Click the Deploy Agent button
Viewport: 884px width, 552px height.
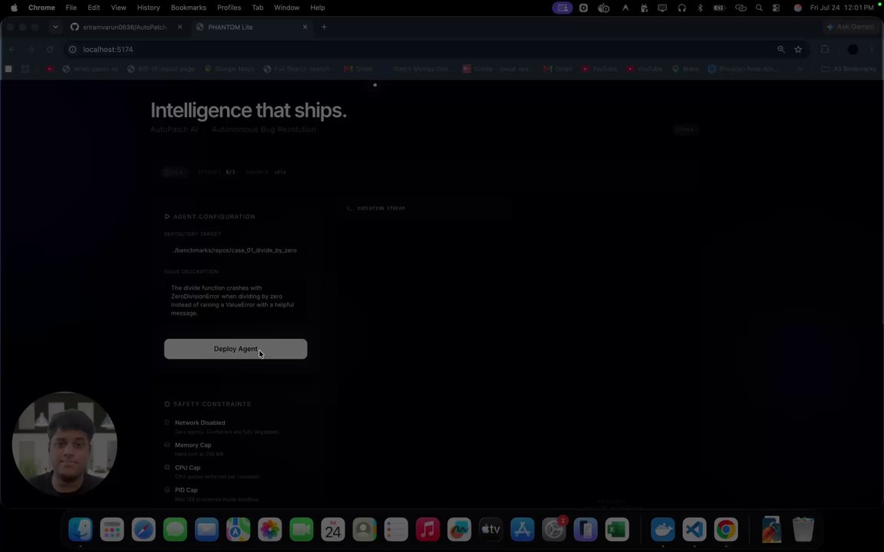coord(235,349)
